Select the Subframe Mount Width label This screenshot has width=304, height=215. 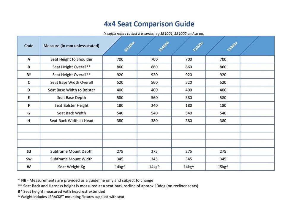(x=71, y=159)
